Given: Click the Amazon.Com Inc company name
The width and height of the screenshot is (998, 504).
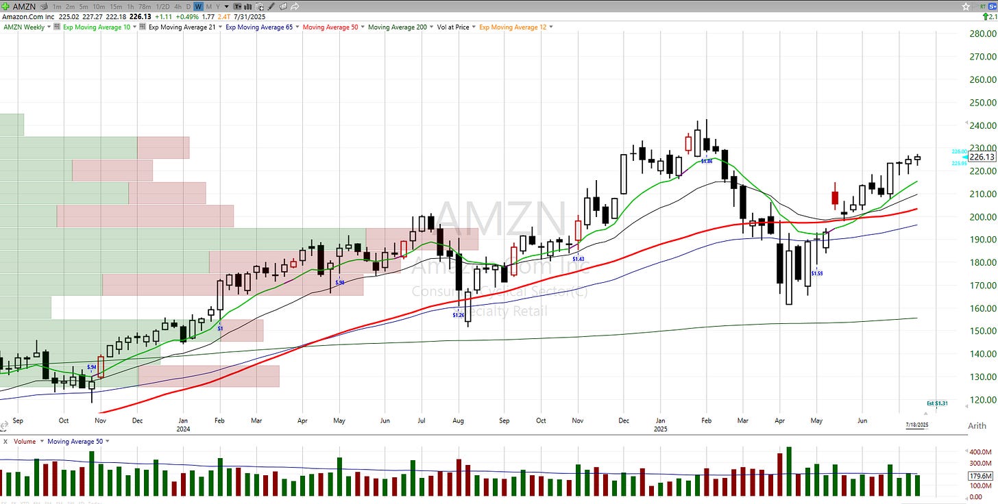Looking at the screenshot, I should pyautogui.click(x=28, y=16).
